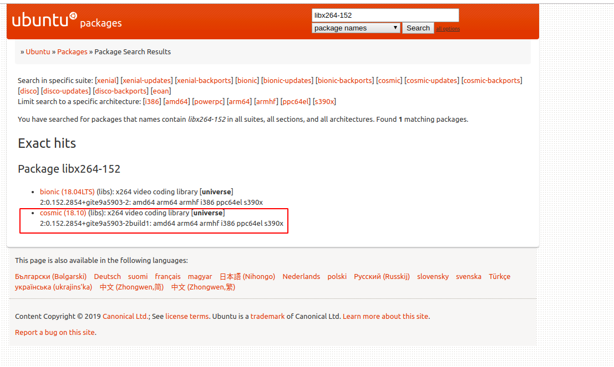
Task: Limit search to the armhf architecture
Action: coord(266,102)
